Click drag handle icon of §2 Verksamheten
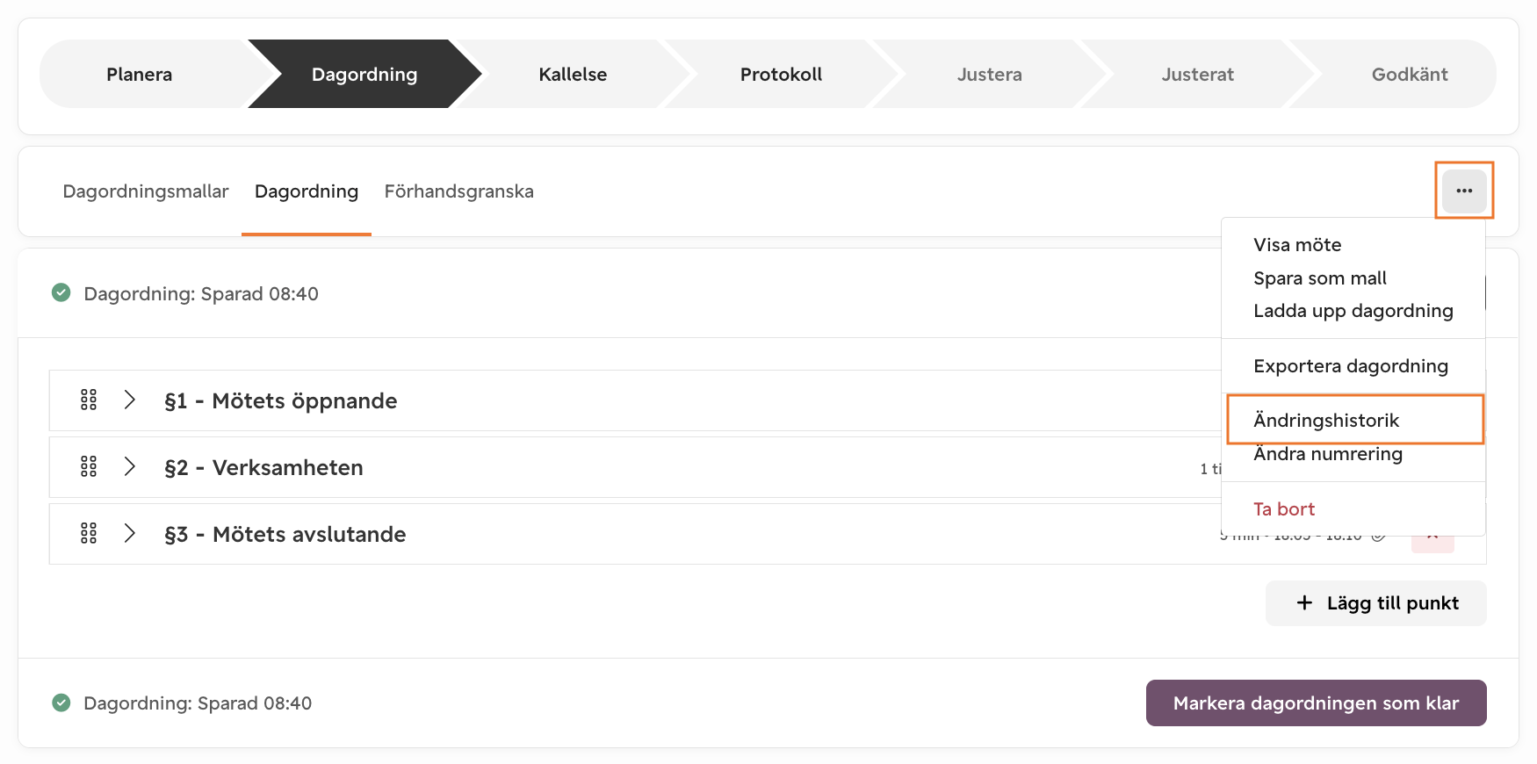1537x764 pixels. (89, 467)
